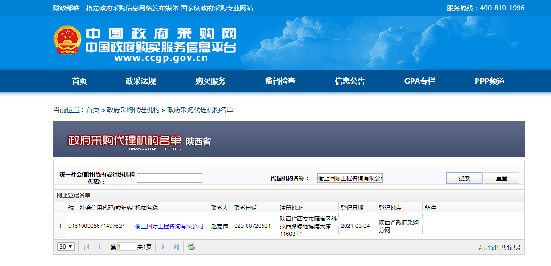Jump to last page of results

click(x=176, y=247)
